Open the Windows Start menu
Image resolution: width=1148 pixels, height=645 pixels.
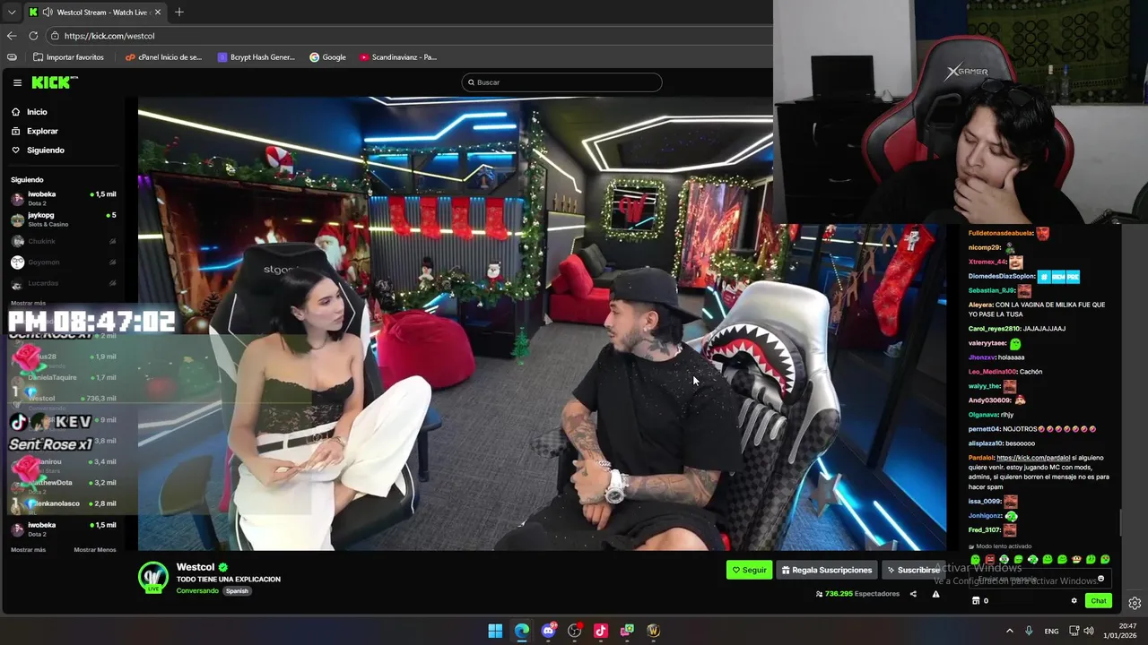[x=495, y=631]
